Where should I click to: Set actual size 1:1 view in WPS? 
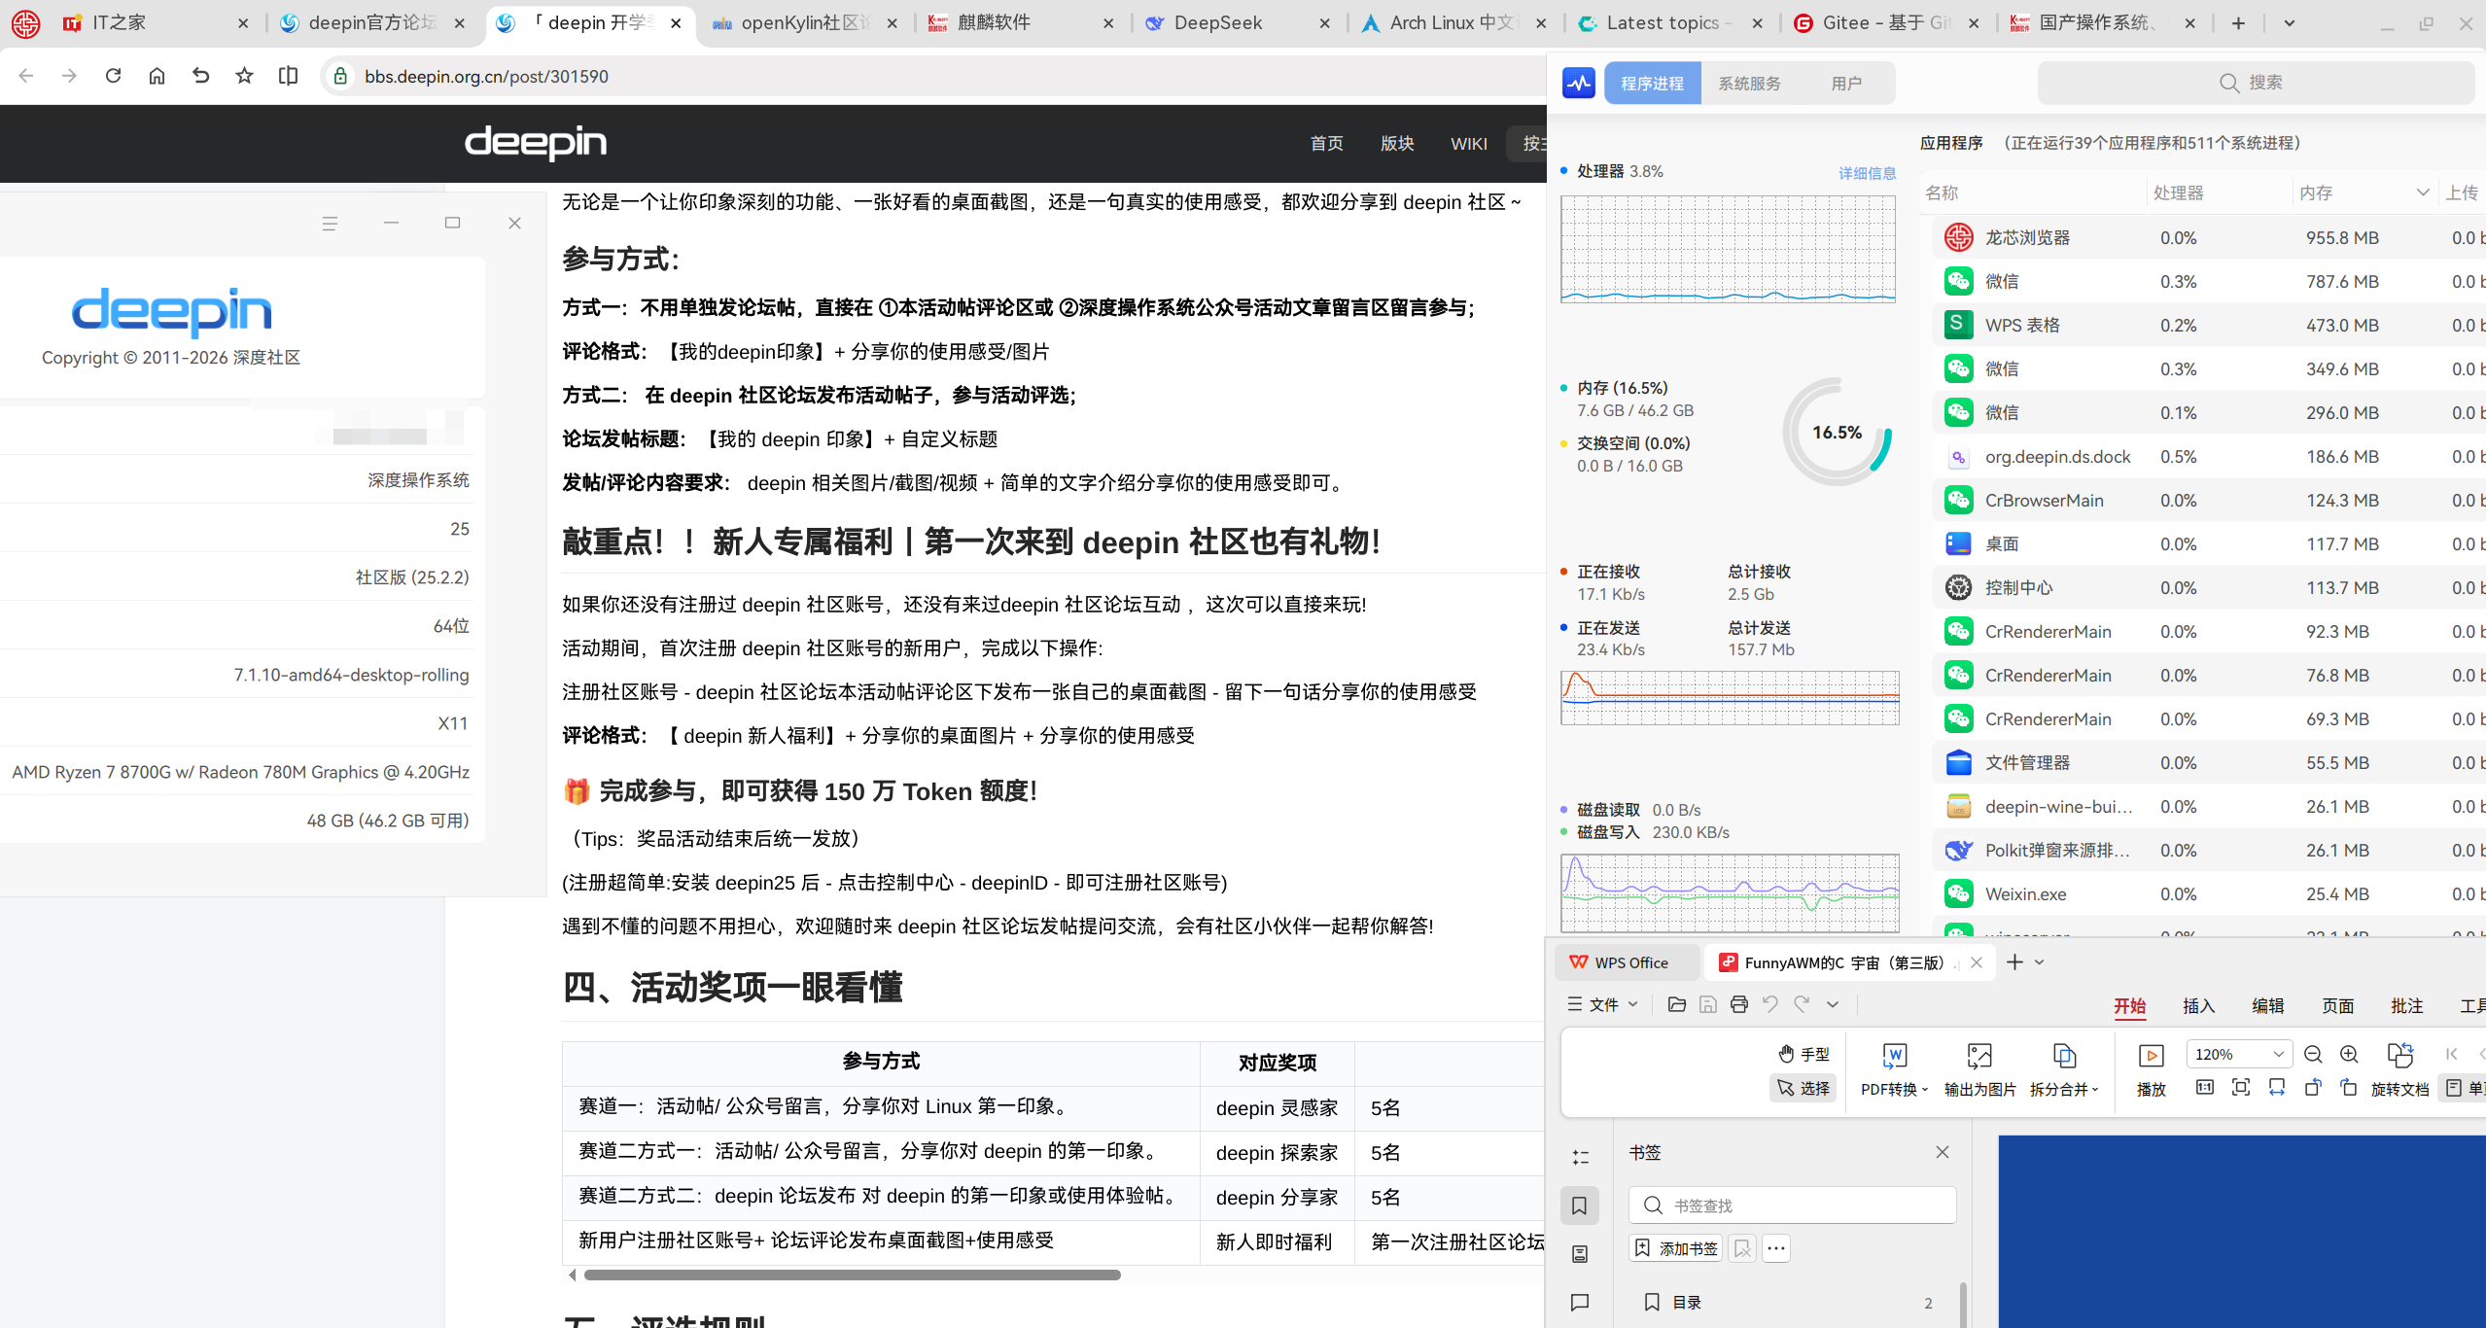point(2205,1087)
